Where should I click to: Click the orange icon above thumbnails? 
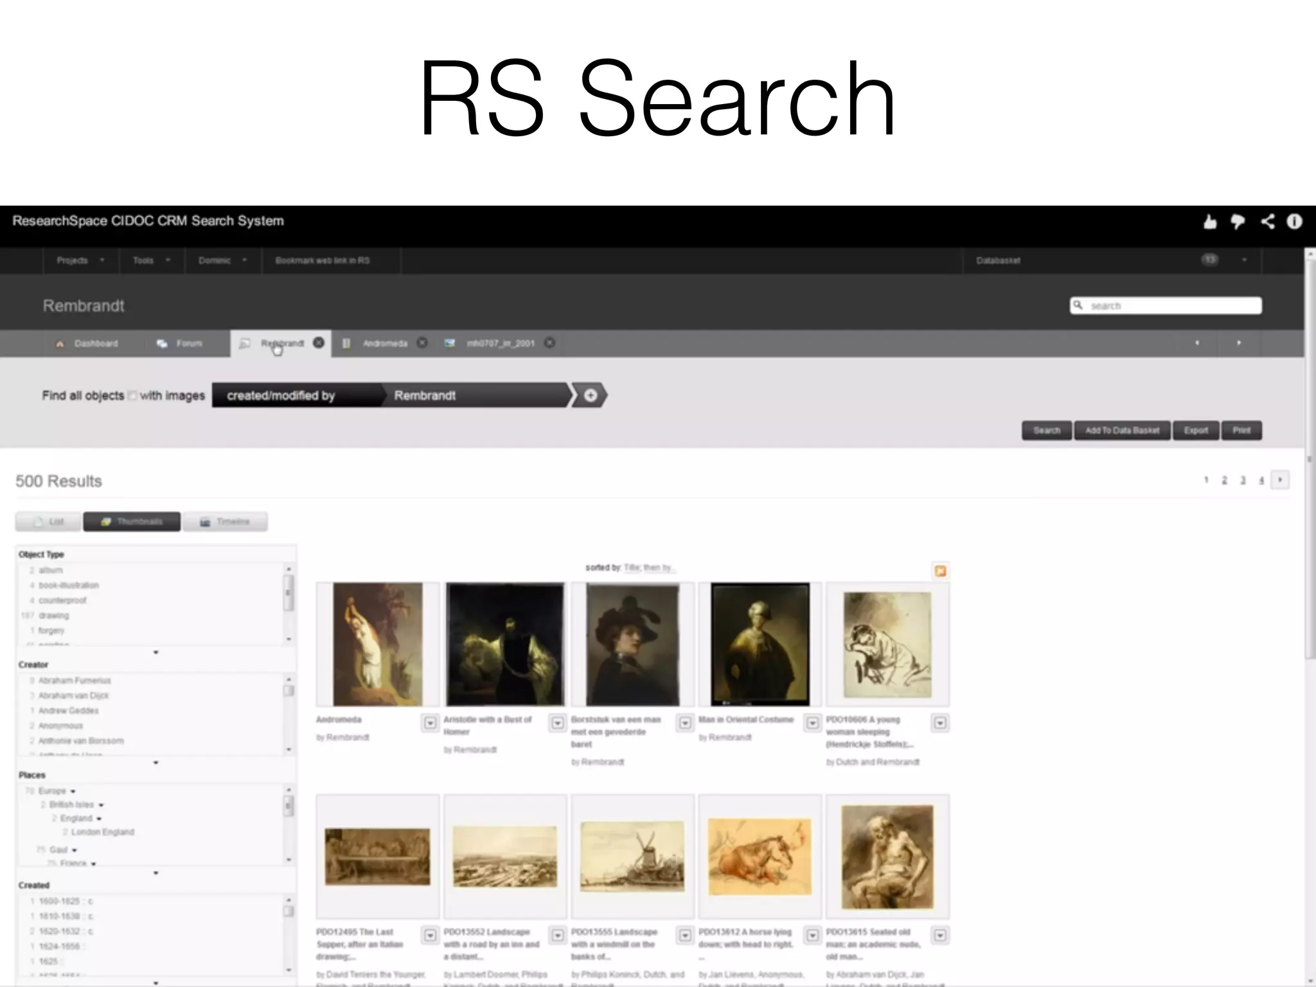pos(940,571)
